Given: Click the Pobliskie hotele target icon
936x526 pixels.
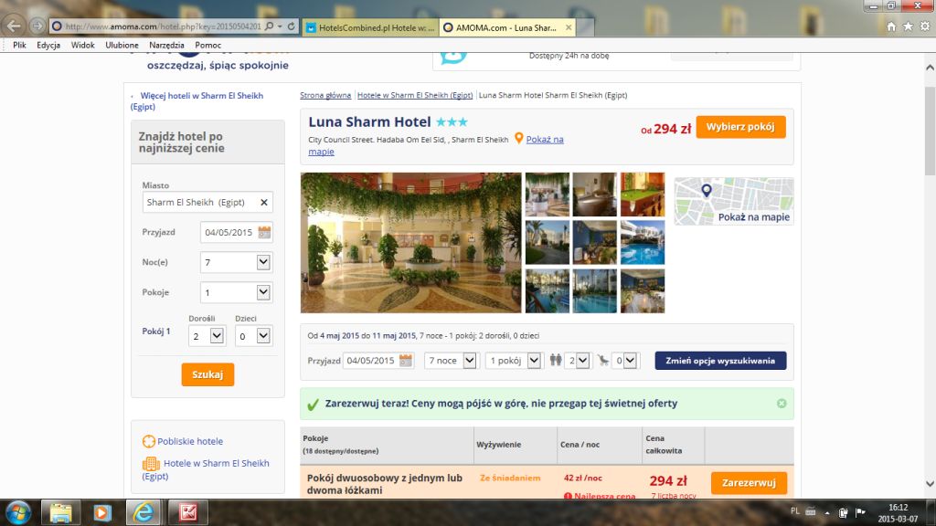Looking at the screenshot, I should tap(149, 441).
